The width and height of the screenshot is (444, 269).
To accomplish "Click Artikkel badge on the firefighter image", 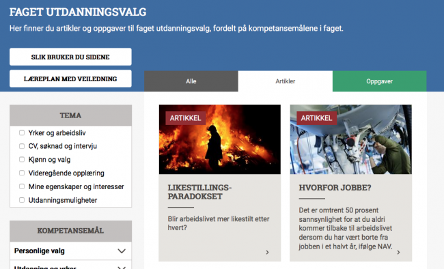I will [x=186, y=118].
